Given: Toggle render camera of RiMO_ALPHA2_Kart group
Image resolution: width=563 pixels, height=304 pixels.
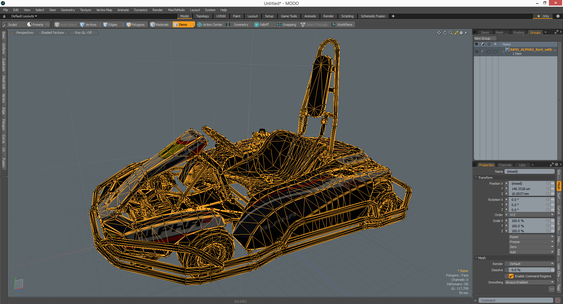Looking at the screenshot, I should 483,52.
